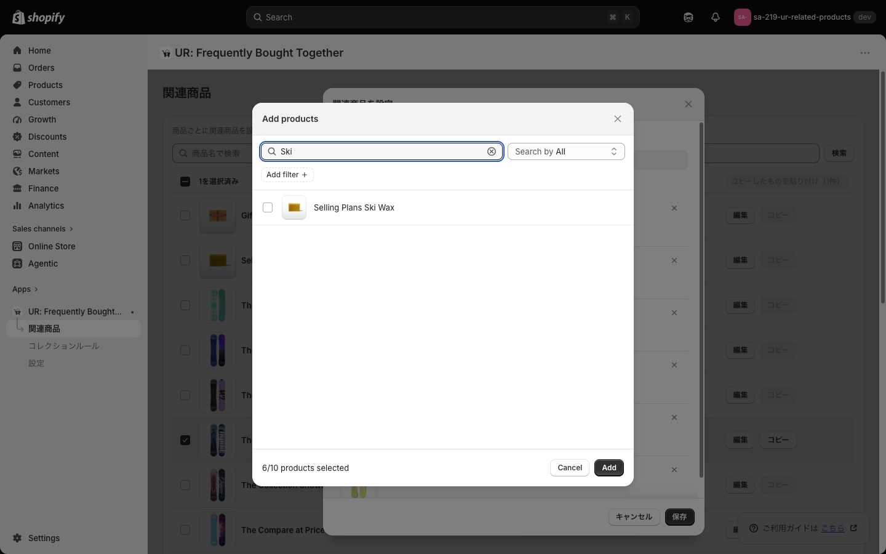Check the Selling Plans Ski Wax checkbox
The image size is (886, 554).
click(268, 207)
